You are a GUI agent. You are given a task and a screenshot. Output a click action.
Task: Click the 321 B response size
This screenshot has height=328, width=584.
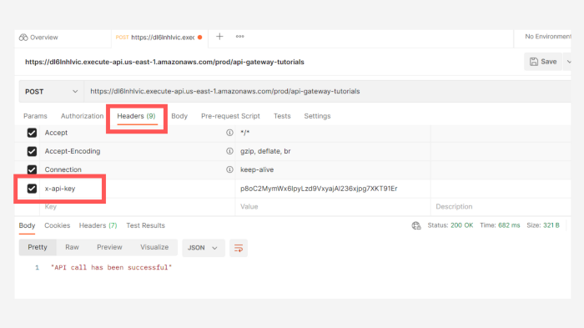tap(551, 225)
